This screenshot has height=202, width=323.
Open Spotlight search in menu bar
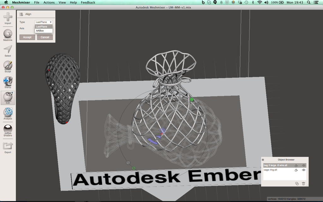(308, 3)
